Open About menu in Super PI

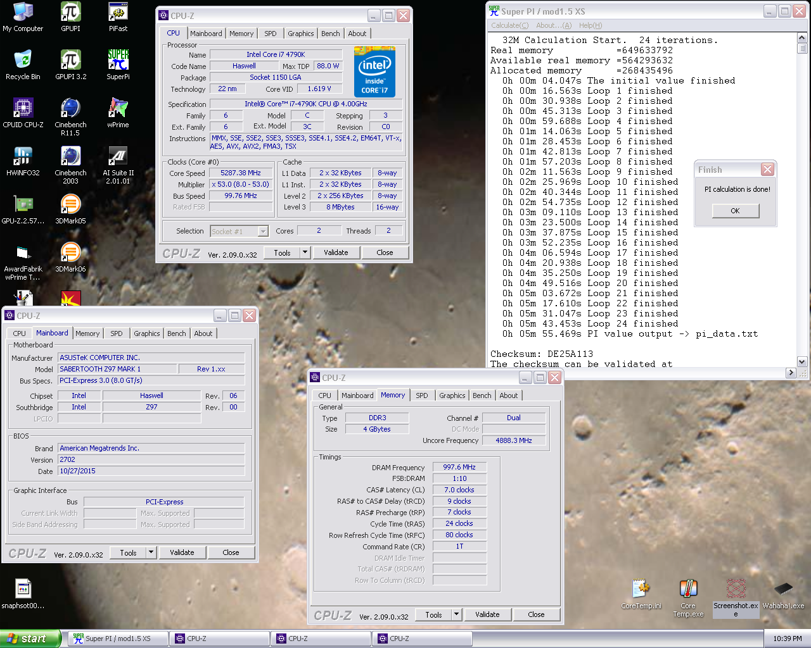click(x=554, y=25)
